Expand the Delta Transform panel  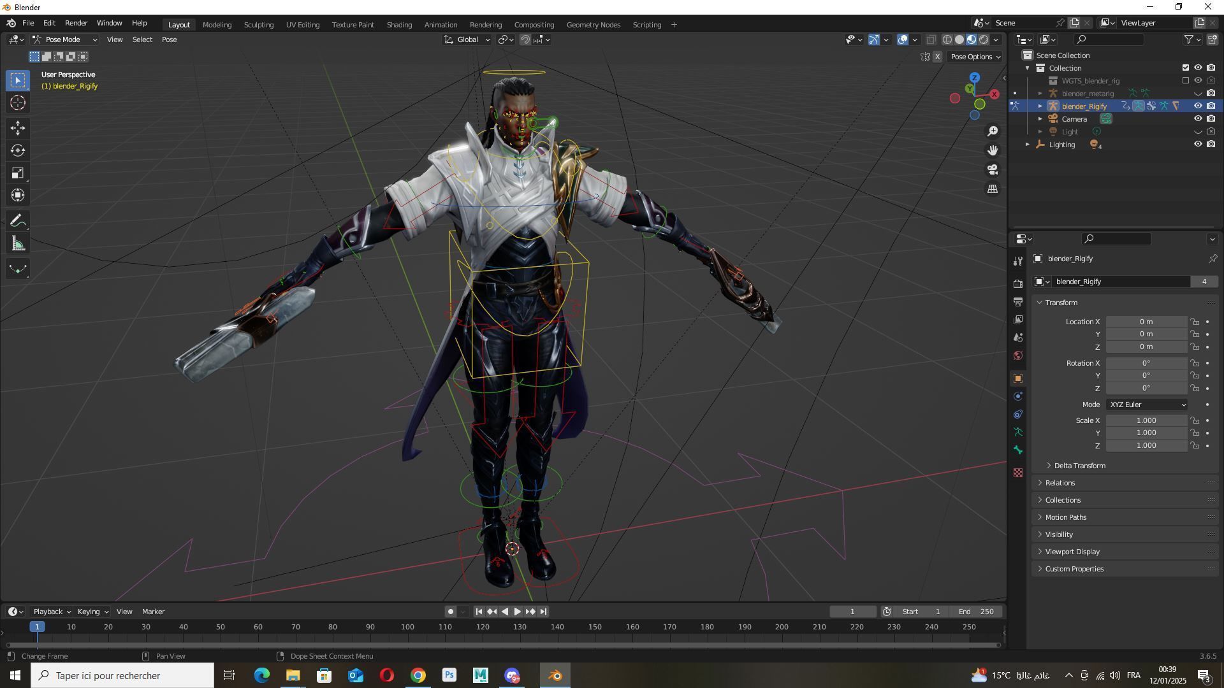(1079, 466)
